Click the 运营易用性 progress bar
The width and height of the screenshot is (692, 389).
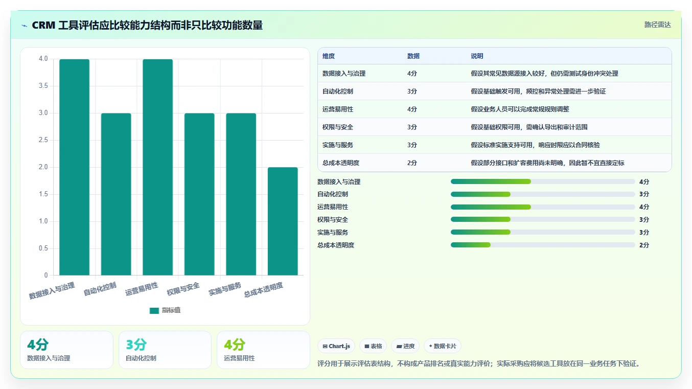point(543,207)
